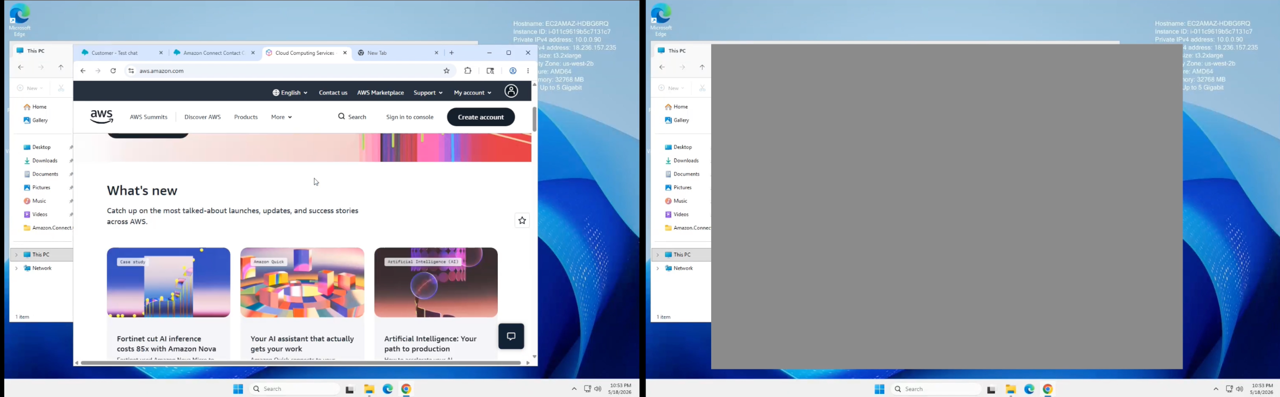Open Discover AWS in the navigation bar
The height and width of the screenshot is (397, 1280).
coord(203,117)
